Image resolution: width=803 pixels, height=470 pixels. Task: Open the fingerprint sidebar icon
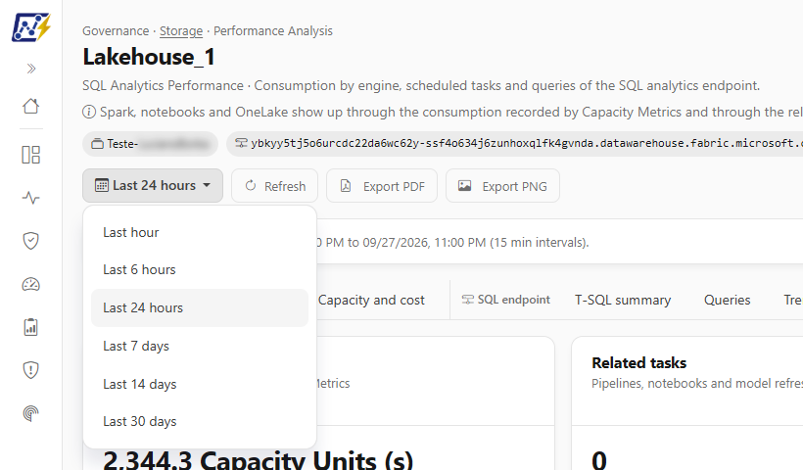click(x=30, y=413)
